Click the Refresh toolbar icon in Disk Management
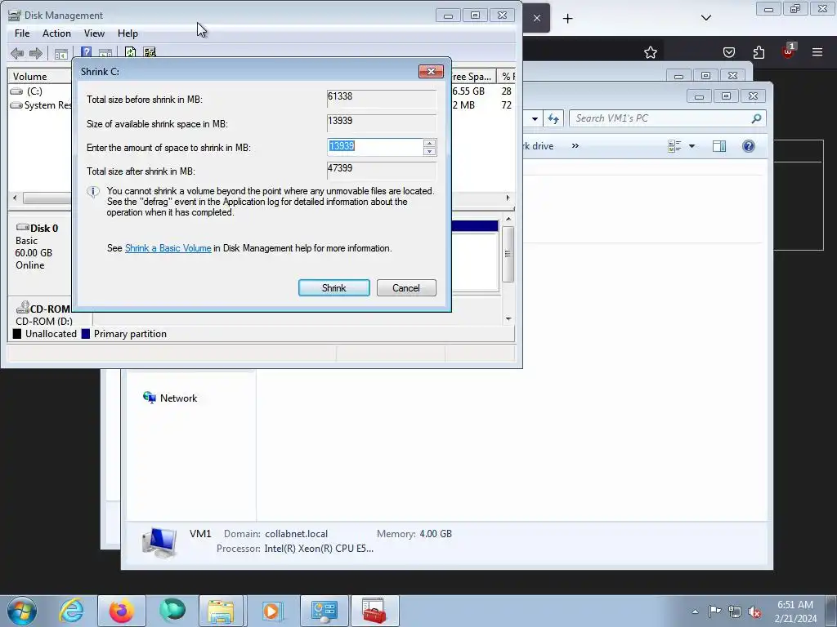Viewport: 837px width, 627px height. (x=130, y=52)
